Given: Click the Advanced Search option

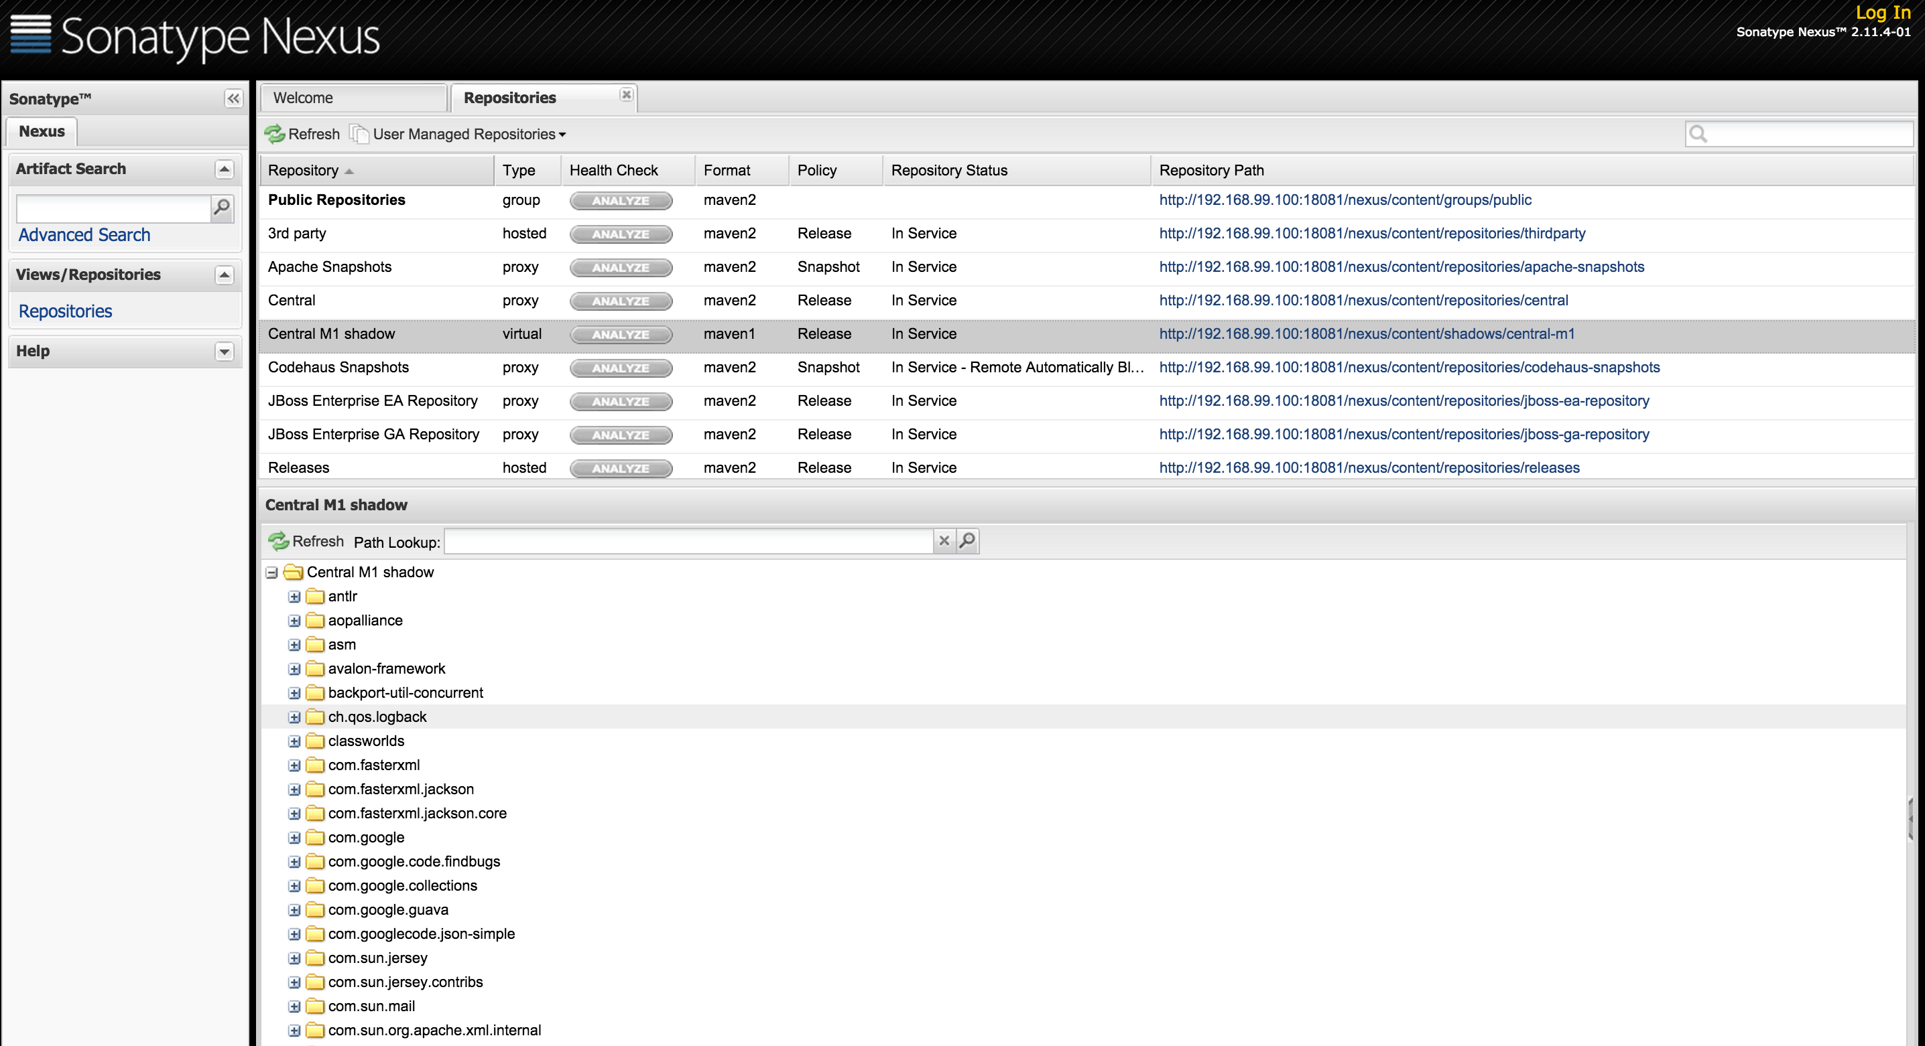Looking at the screenshot, I should (84, 234).
